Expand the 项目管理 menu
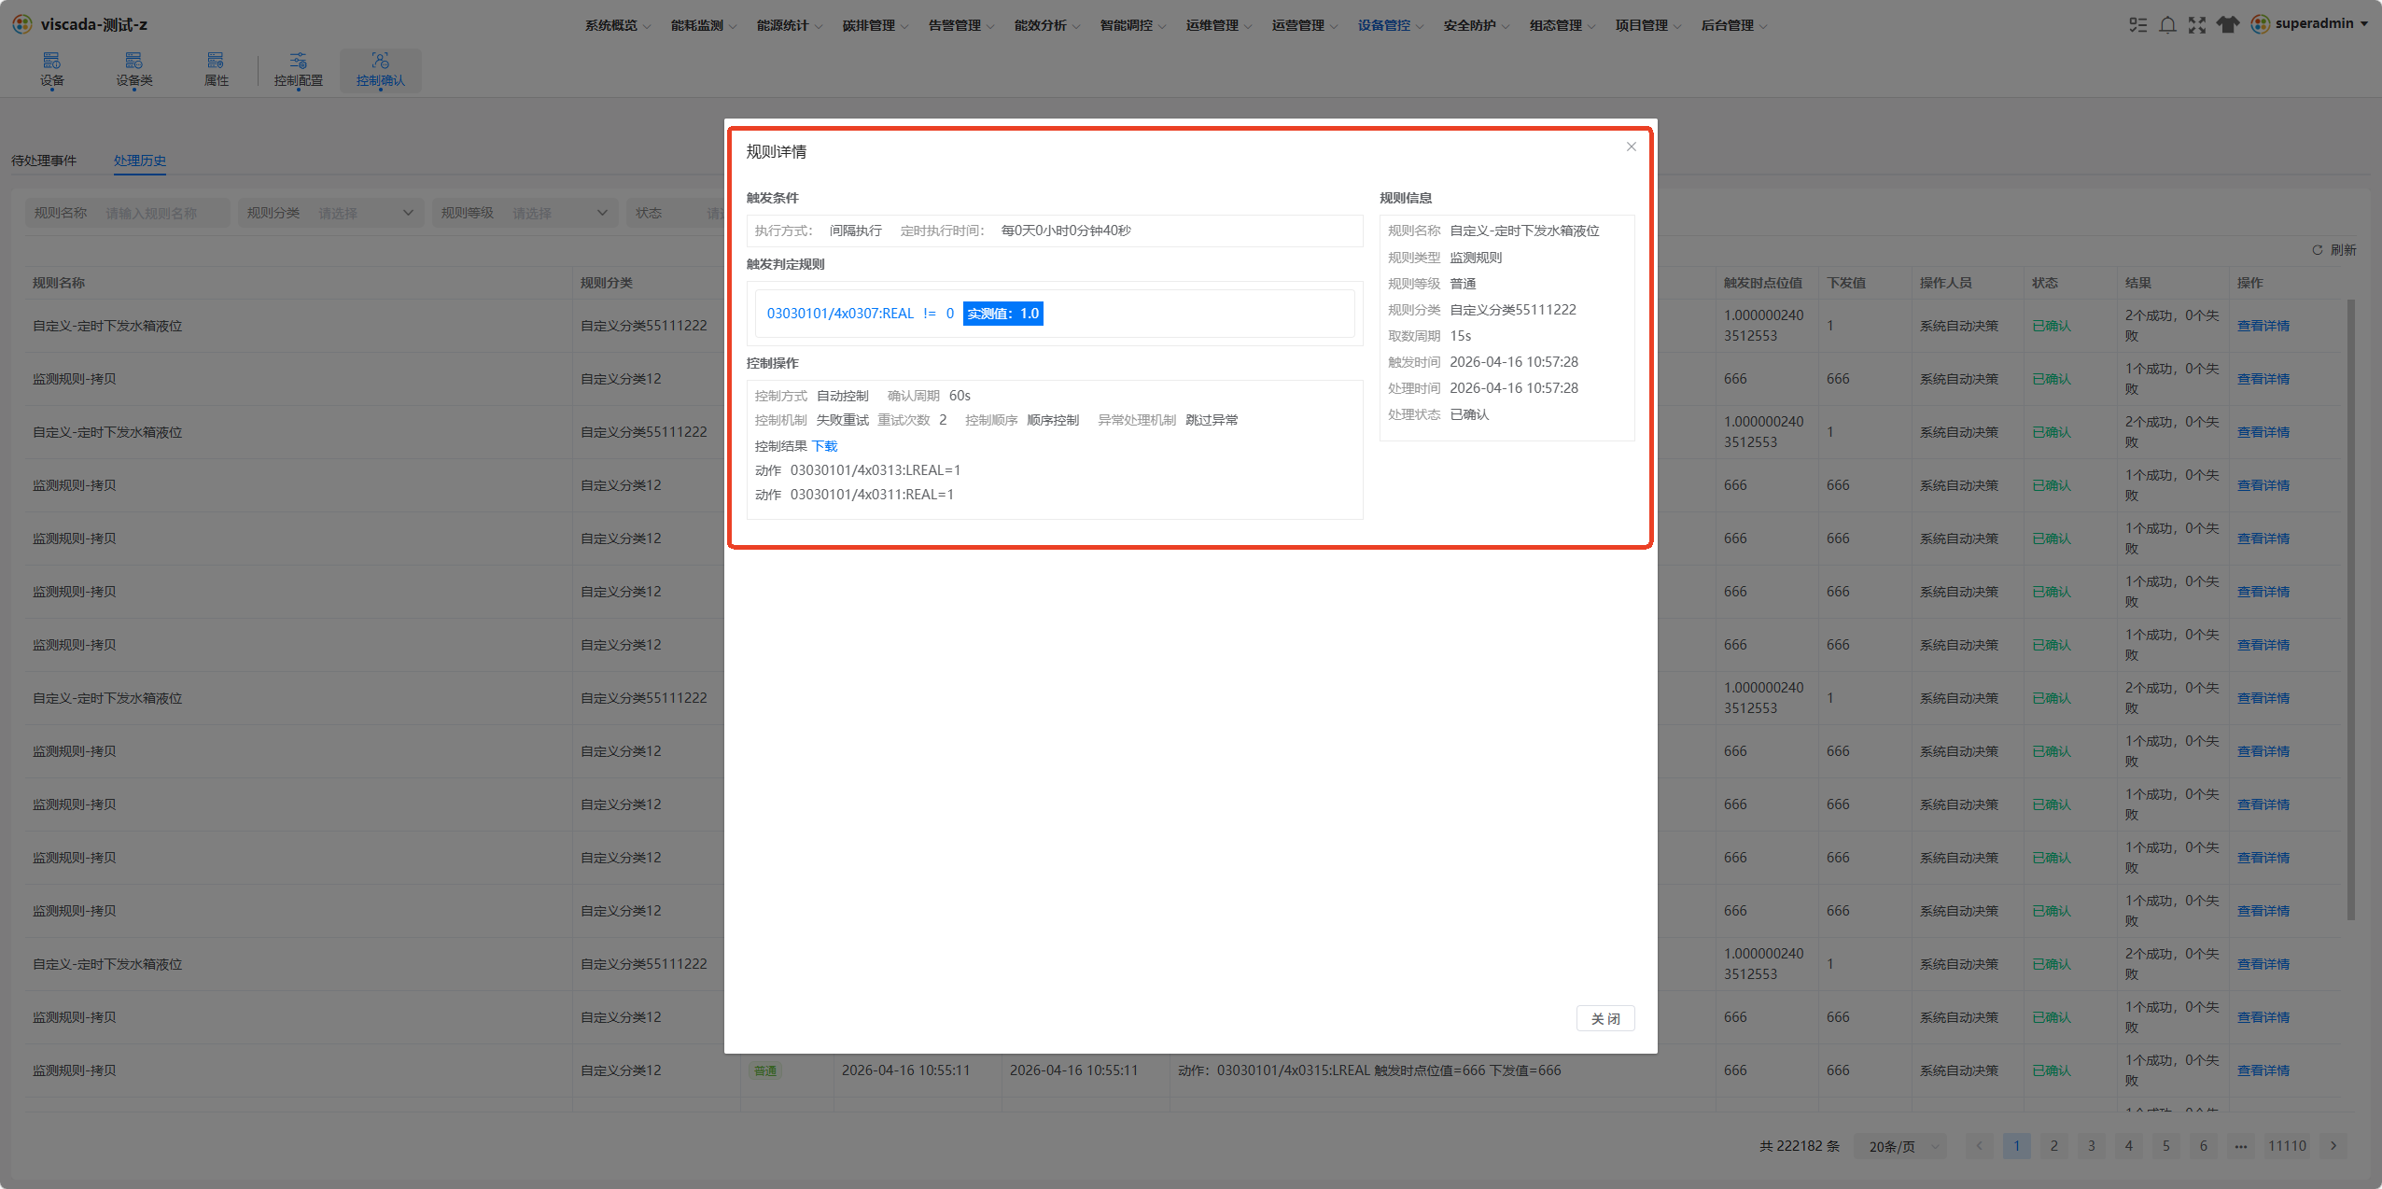 click(x=1648, y=25)
